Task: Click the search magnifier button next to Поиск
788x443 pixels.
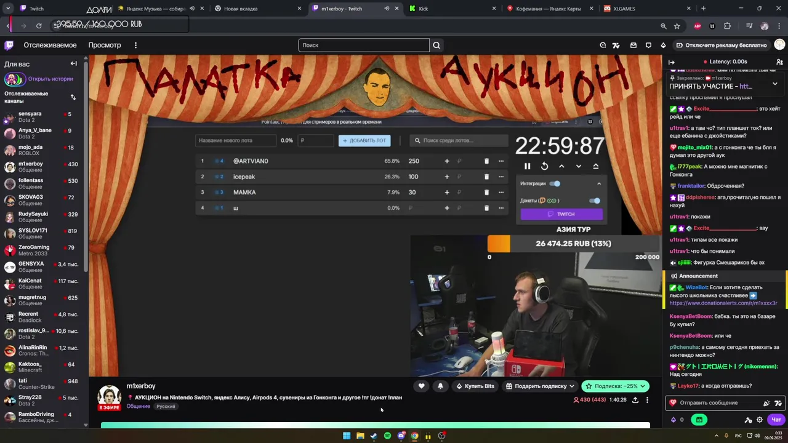Action: [x=436, y=45]
